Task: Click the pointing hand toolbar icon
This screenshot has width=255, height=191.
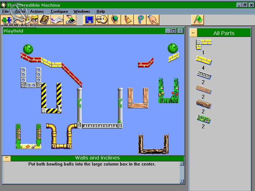Action: point(153,20)
